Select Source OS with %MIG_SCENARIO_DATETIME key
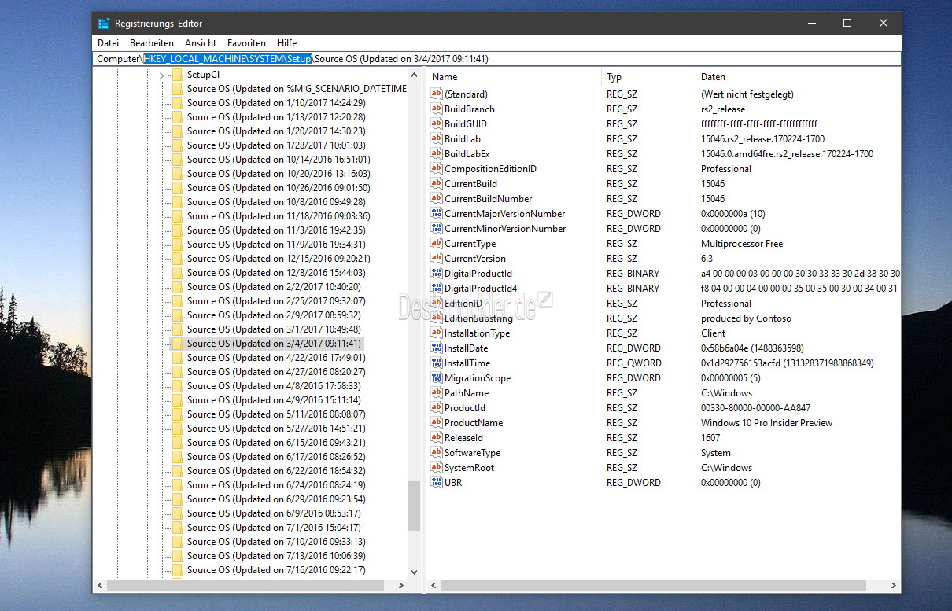 pos(297,89)
